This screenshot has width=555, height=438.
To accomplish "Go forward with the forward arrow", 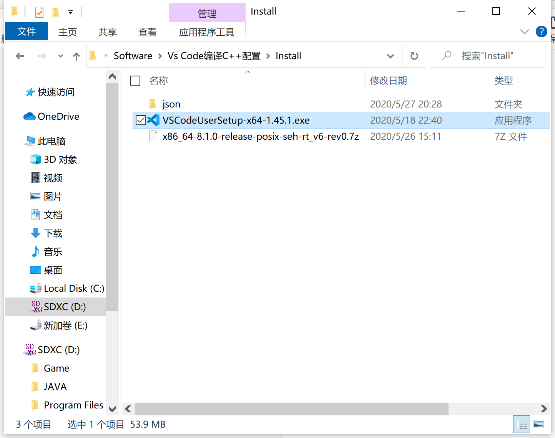I will 42,56.
